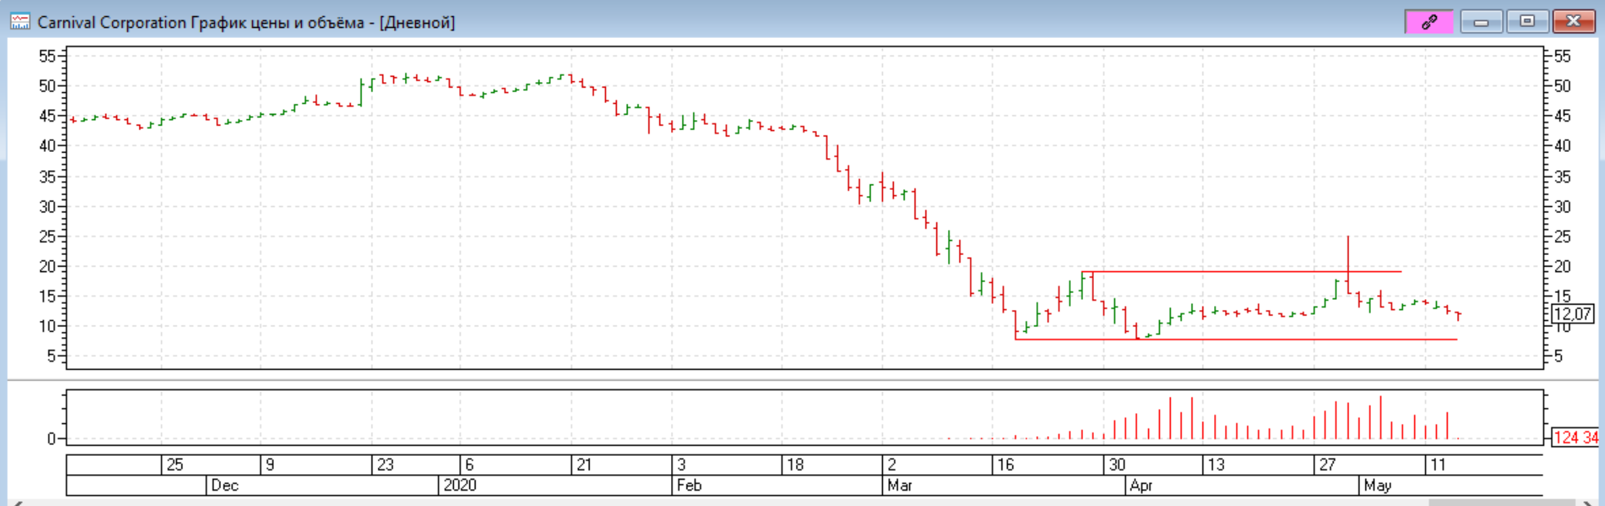Click date cell 9 on the time axis
The height and width of the screenshot is (506, 1605).
(x=270, y=465)
